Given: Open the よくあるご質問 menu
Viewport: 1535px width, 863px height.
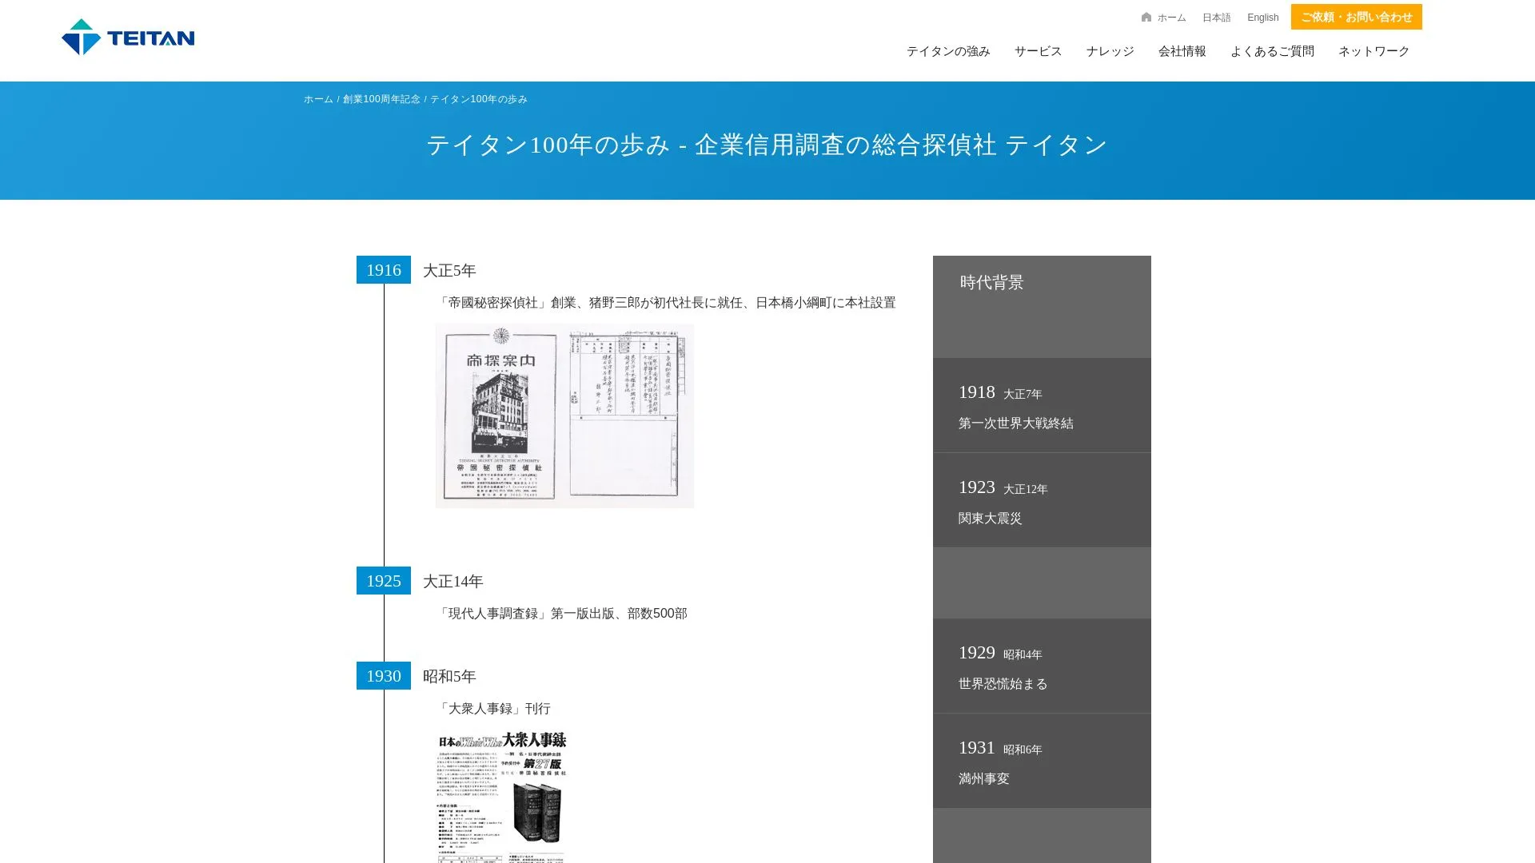Looking at the screenshot, I should (1272, 51).
